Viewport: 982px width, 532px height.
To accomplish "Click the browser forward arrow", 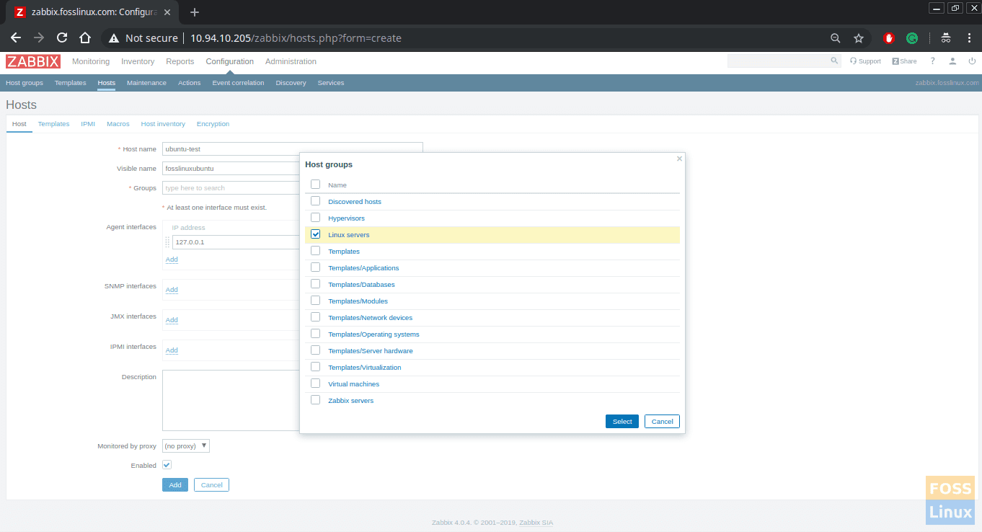I will point(39,38).
